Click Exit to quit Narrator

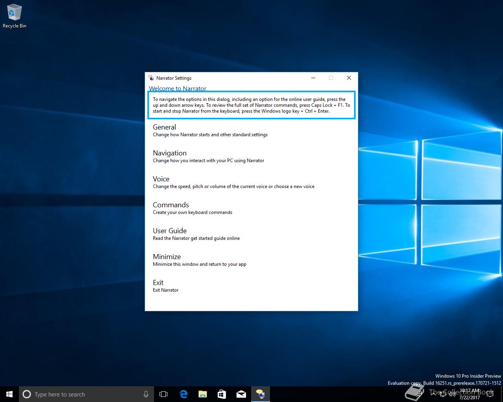165,286
